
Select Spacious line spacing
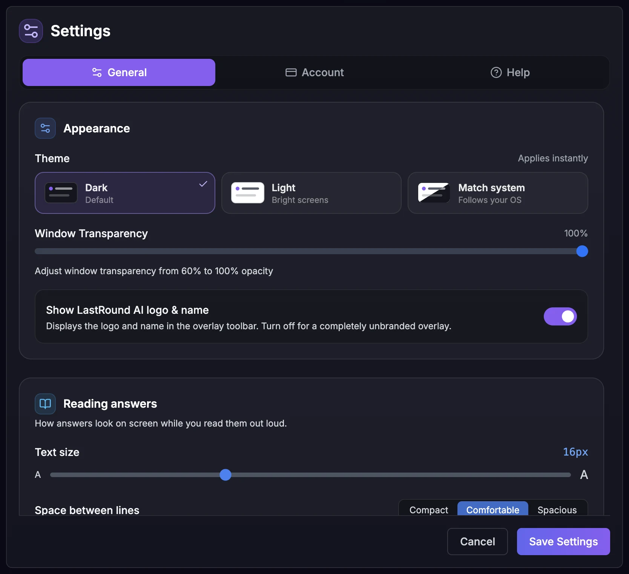(x=557, y=510)
